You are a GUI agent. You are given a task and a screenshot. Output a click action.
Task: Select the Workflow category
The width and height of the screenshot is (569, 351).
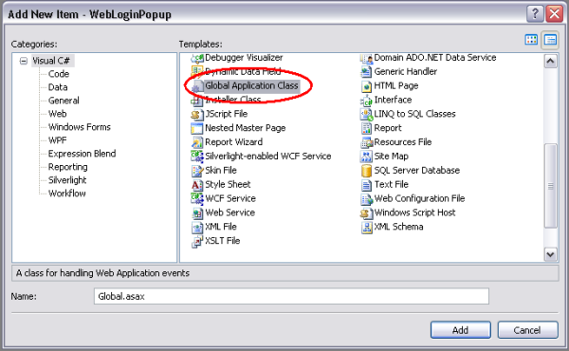(x=66, y=194)
